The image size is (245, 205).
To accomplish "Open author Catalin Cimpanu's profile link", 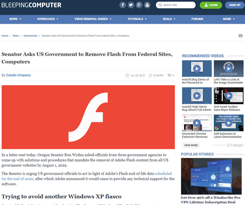I will pyautogui.click(x=18, y=75).
